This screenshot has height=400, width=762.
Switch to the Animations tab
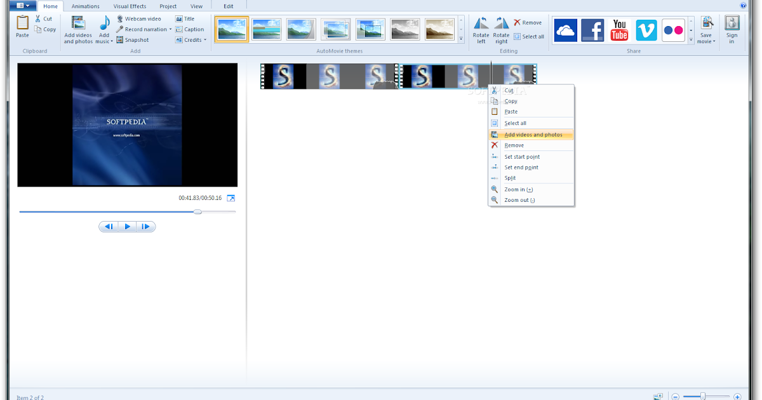click(x=85, y=6)
